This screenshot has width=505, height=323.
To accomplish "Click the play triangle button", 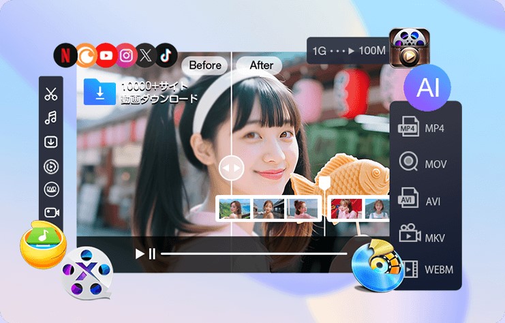I will tap(140, 253).
